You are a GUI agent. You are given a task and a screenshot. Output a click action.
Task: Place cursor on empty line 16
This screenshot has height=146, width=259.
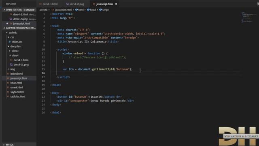pyautogui.click(x=145, y=73)
